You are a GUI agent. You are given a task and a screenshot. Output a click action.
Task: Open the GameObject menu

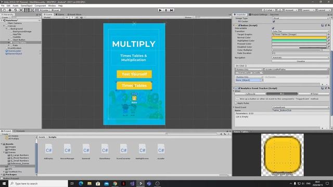click(x=27, y=6)
